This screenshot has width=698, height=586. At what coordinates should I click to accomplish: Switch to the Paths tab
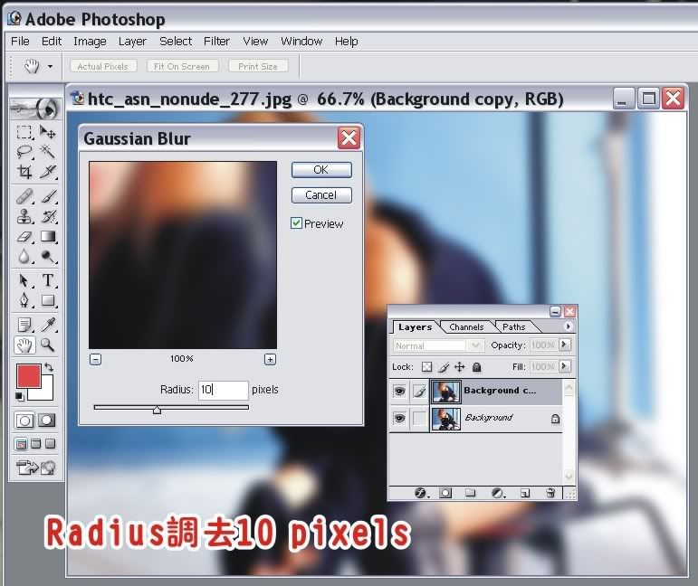point(514,326)
